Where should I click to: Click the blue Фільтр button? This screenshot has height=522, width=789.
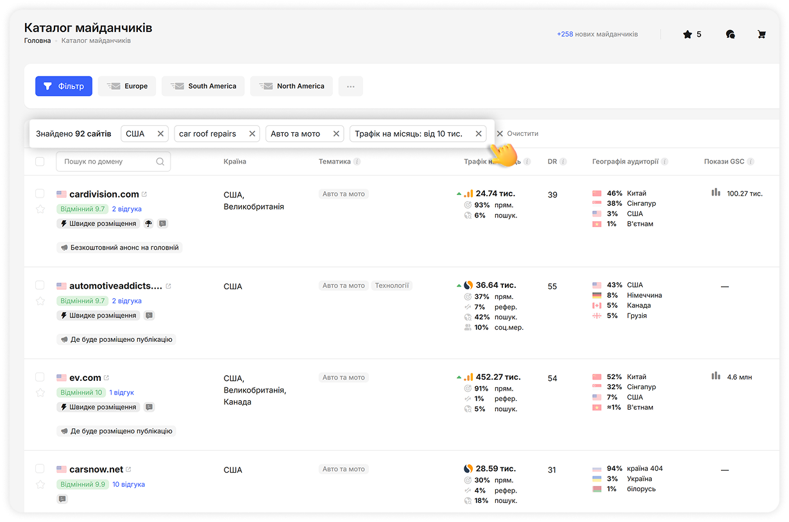pyautogui.click(x=64, y=87)
